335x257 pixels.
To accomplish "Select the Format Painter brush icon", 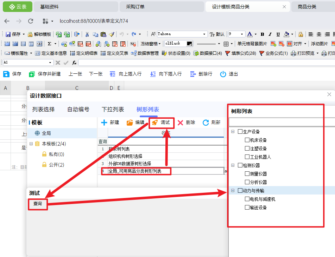I will tap(112, 34).
